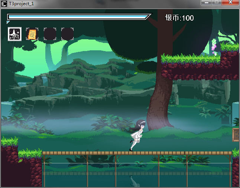Click the wooden plank bridge

[x=137, y=153]
